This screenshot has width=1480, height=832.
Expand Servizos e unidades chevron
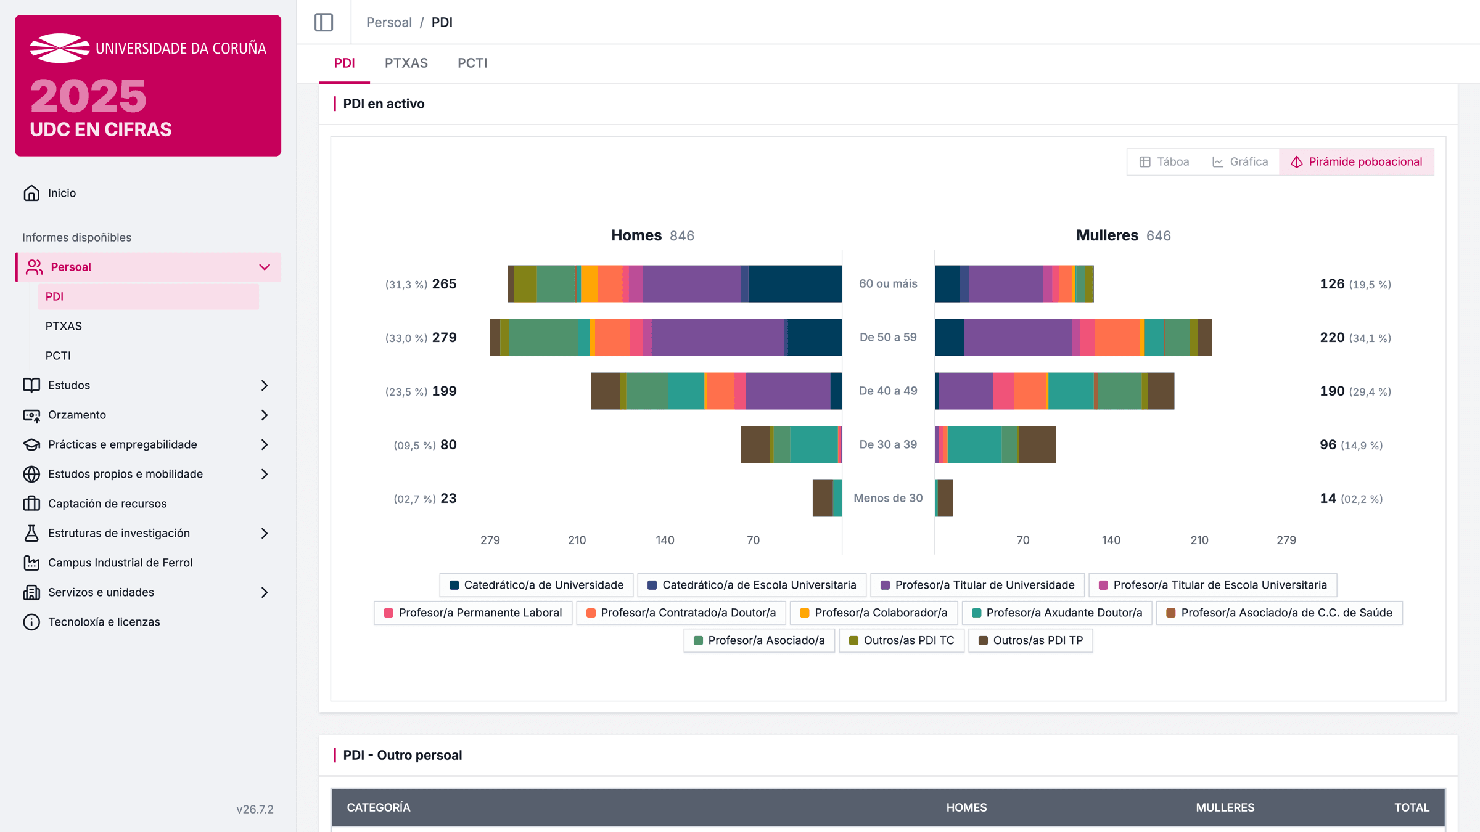tap(265, 592)
